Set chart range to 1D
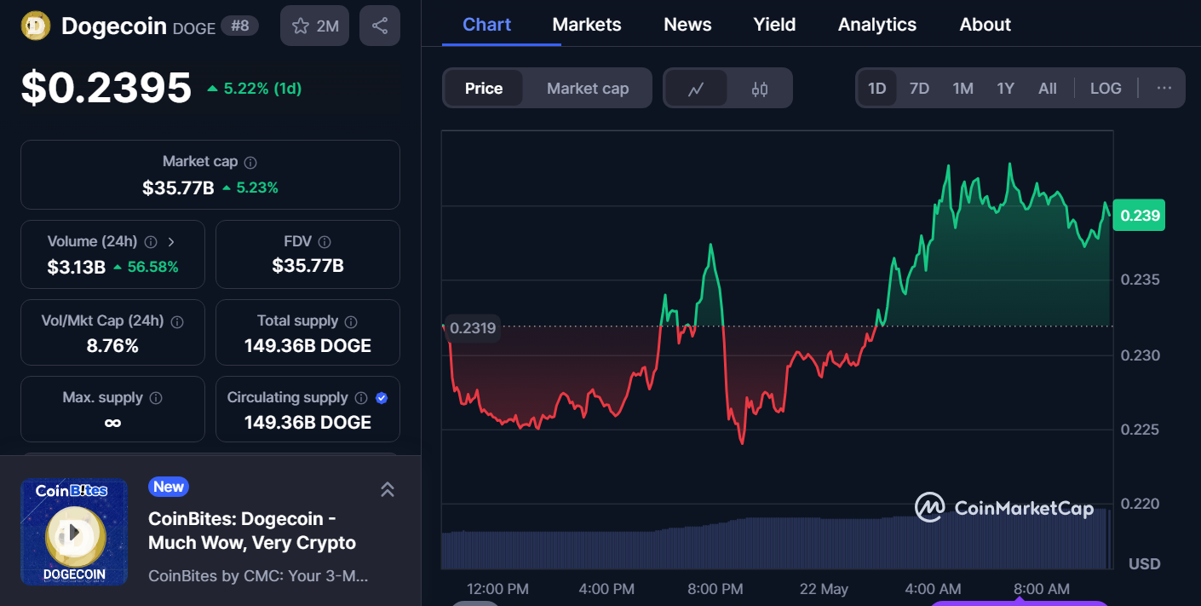 click(877, 89)
